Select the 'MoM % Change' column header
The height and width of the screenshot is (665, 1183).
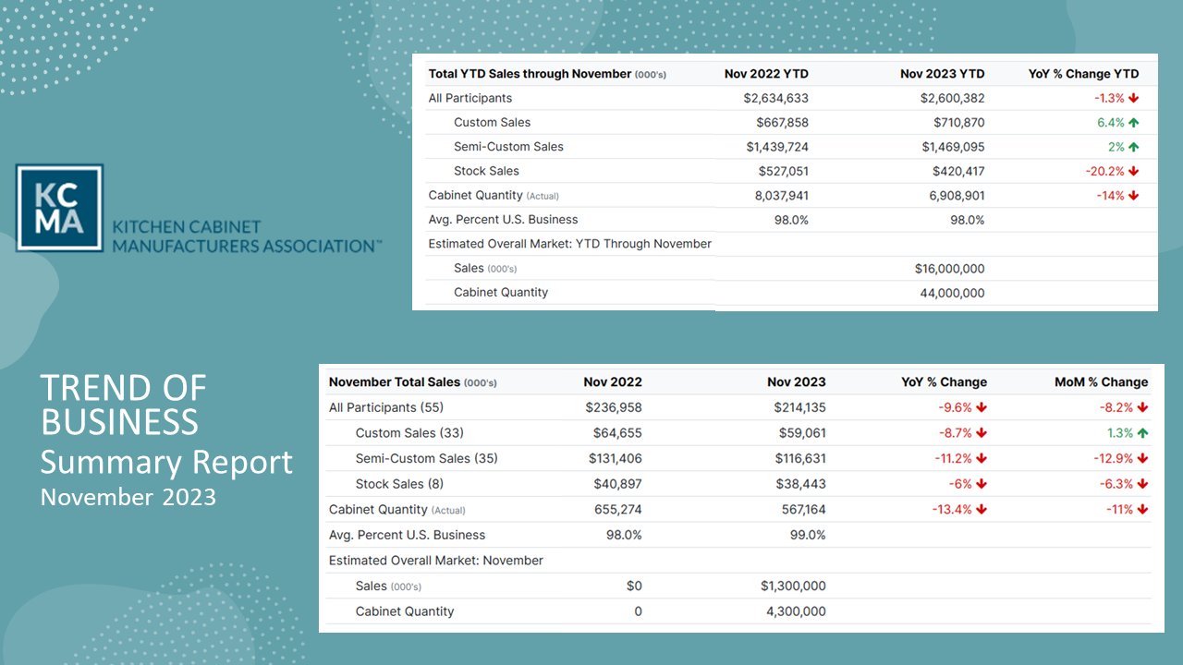point(1101,382)
